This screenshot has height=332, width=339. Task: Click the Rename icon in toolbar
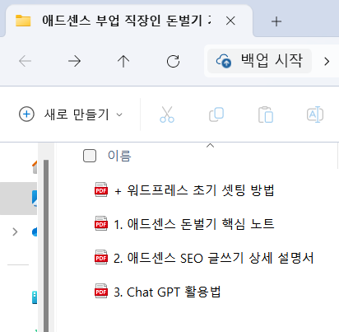315,115
